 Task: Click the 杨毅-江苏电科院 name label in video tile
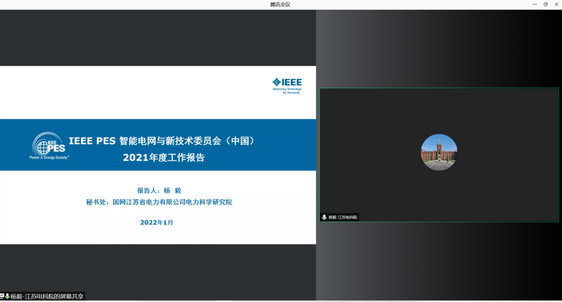(x=342, y=217)
